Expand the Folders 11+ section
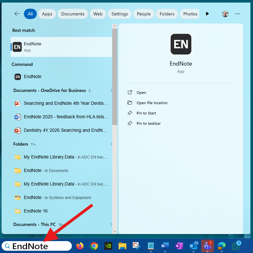Viewport: 253px width, 253px height. 63,144
